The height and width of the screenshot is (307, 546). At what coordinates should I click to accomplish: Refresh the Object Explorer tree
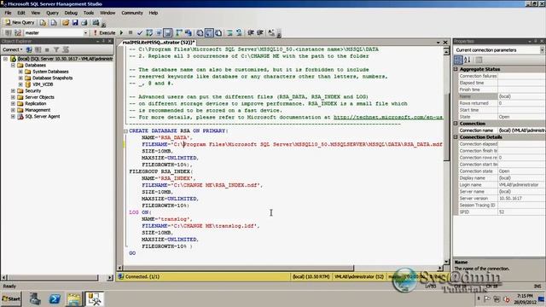66,49
